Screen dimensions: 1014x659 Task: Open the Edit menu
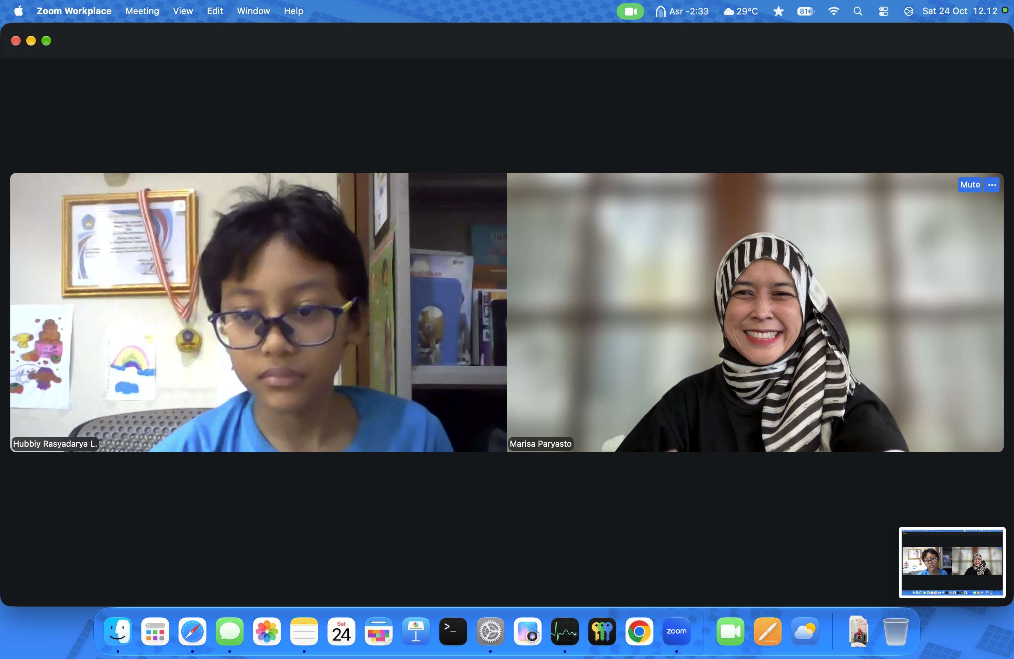click(215, 11)
